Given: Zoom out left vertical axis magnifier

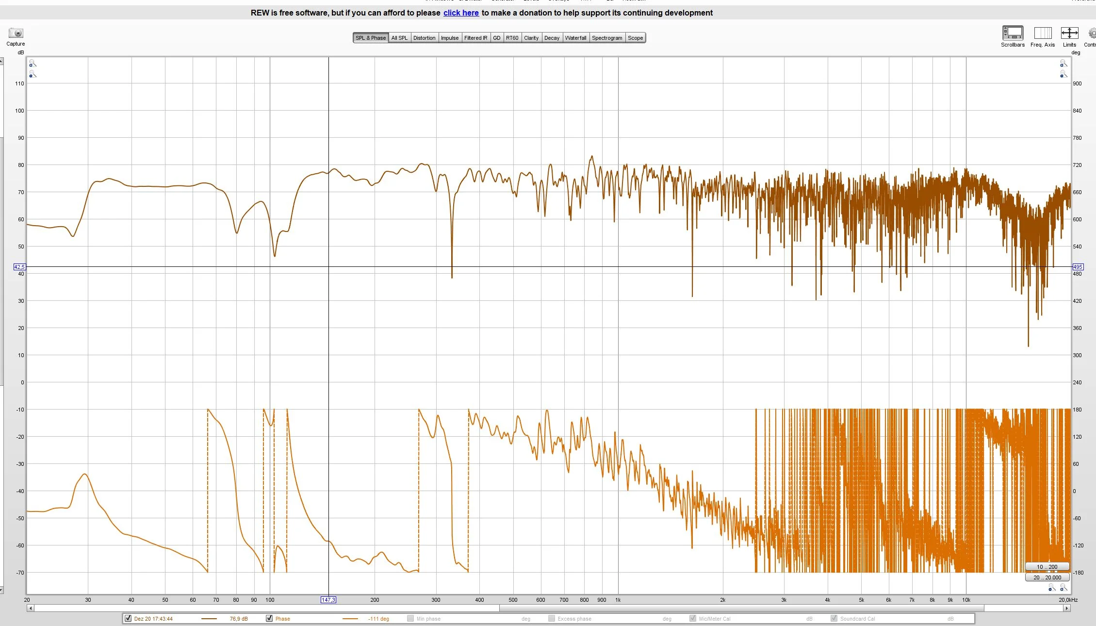Looking at the screenshot, I should (x=33, y=74).
